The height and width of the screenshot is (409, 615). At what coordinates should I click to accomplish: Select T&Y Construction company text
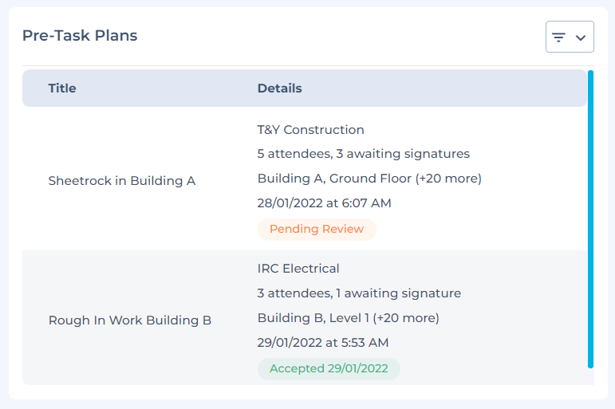(310, 130)
